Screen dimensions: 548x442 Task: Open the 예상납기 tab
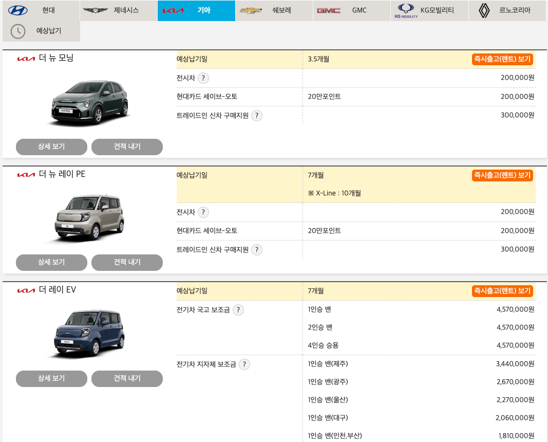click(x=41, y=31)
